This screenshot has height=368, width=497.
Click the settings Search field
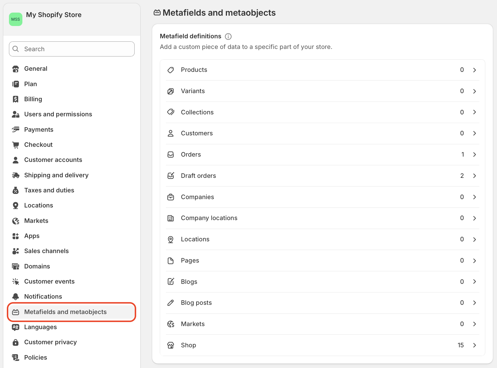tap(72, 49)
